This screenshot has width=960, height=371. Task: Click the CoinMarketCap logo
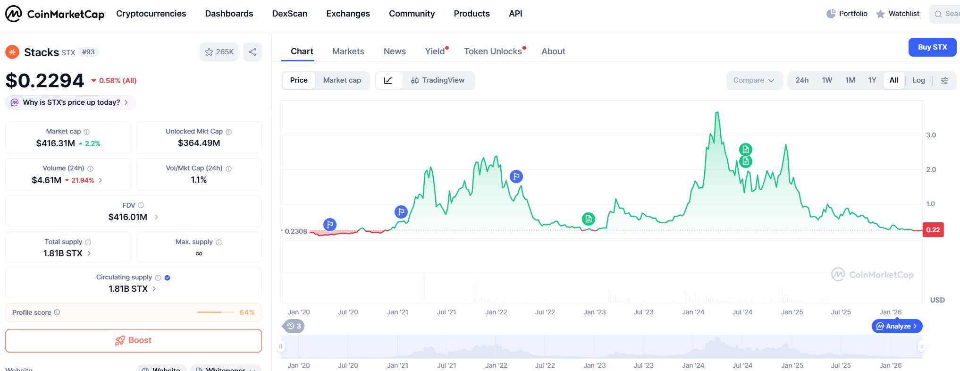click(x=55, y=14)
